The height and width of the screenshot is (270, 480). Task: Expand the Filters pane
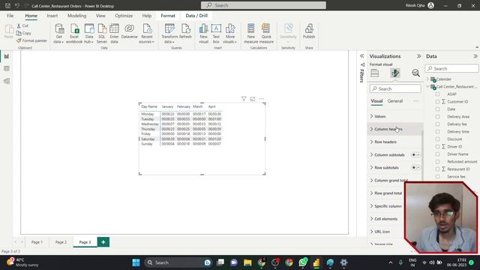tap(361, 56)
